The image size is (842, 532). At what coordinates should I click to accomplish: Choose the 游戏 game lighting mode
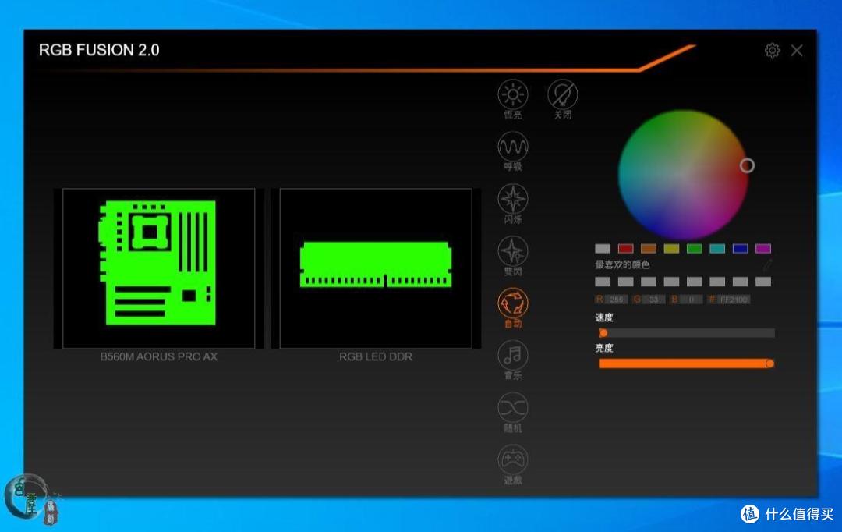(513, 464)
